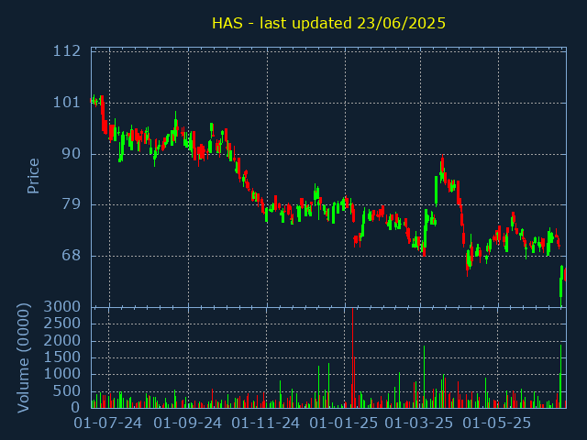Click the date label 01-01-25
This screenshot has width=587, height=440.
point(344,423)
